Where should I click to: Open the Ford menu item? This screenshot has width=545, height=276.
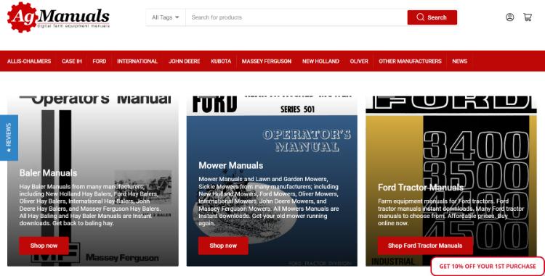100,62
